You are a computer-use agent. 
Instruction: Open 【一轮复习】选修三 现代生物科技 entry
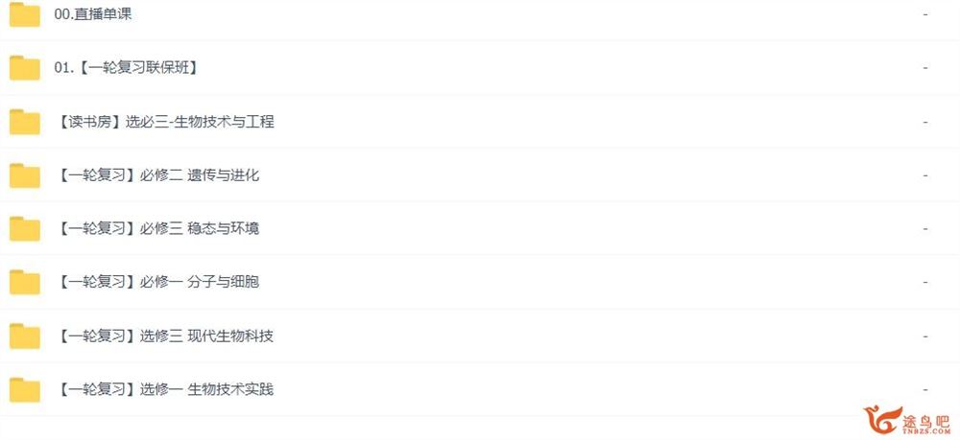point(165,336)
